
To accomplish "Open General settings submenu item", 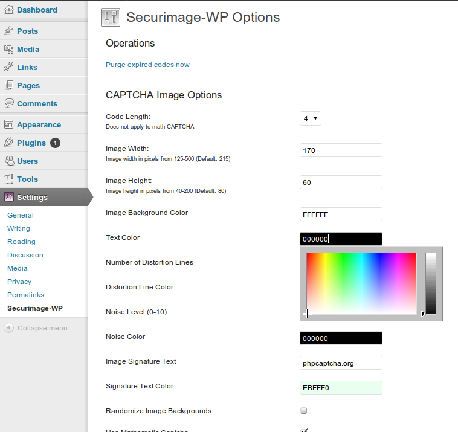I will pyautogui.click(x=21, y=215).
